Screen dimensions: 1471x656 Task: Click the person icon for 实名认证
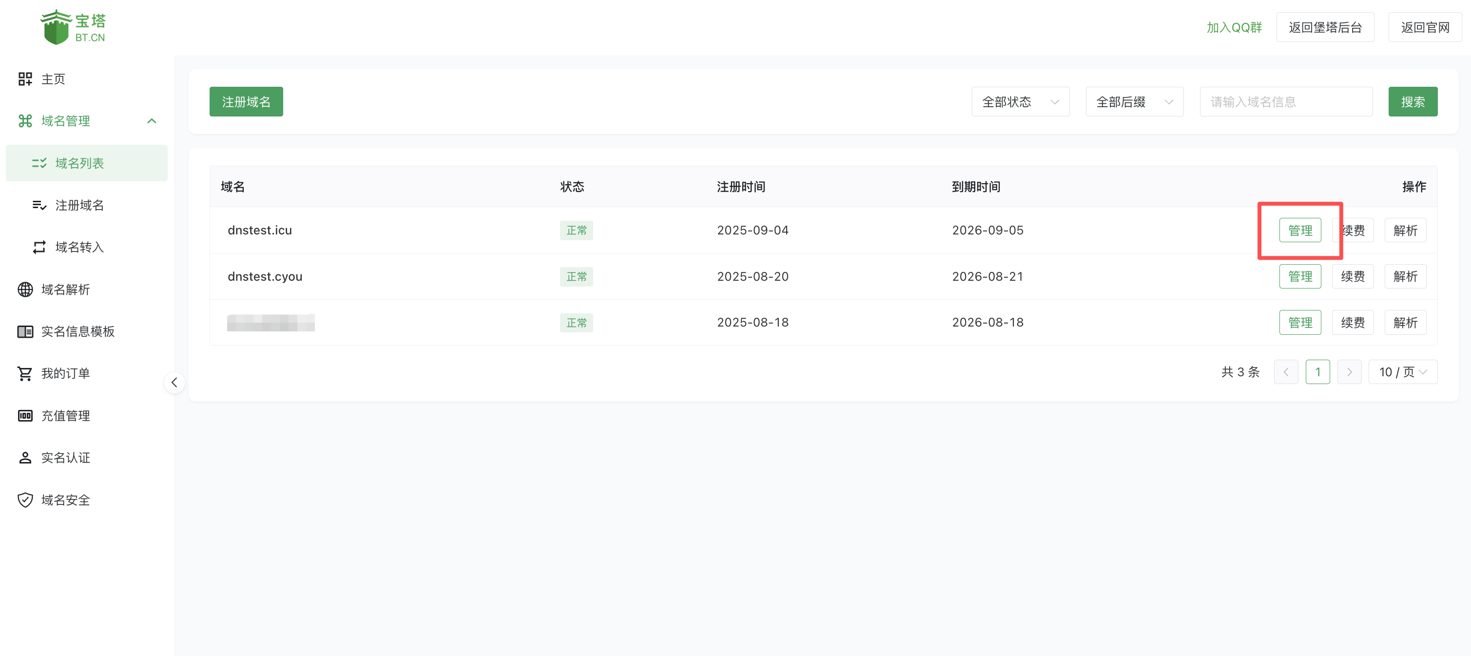click(x=25, y=458)
